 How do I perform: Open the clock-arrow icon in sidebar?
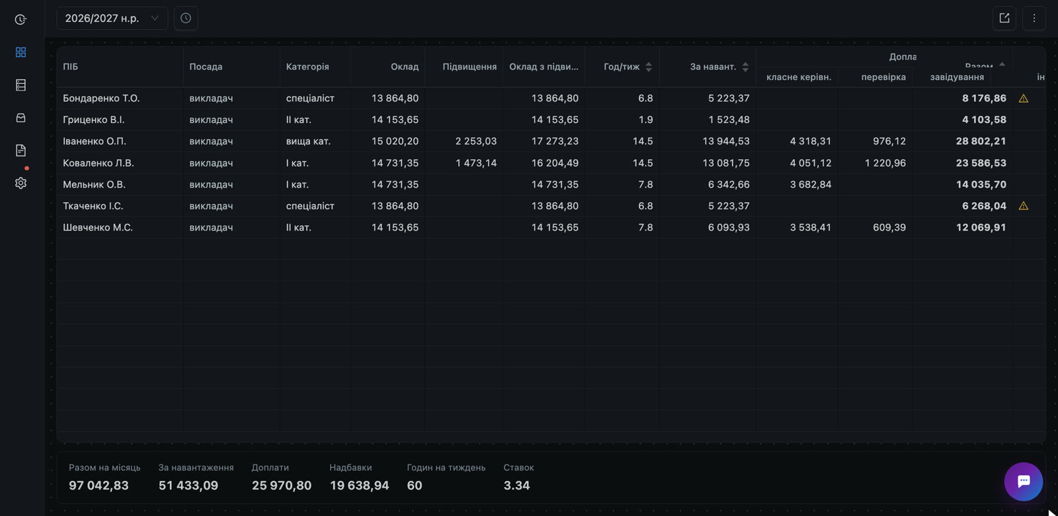point(20,20)
